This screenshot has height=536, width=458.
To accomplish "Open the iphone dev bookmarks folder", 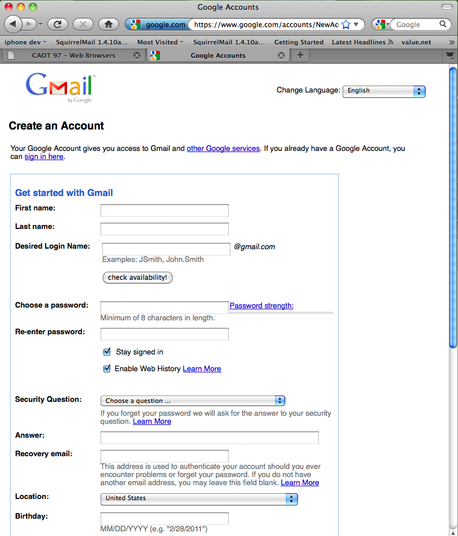I will pyautogui.click(x=25, y=42).
